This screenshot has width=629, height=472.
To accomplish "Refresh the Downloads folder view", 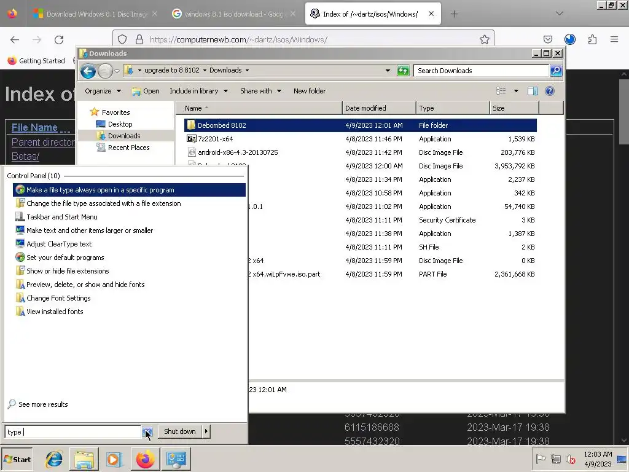I will pos(403,71).
